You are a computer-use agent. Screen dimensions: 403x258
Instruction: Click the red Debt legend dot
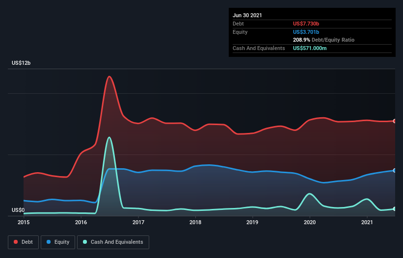(x=16, y=242)
